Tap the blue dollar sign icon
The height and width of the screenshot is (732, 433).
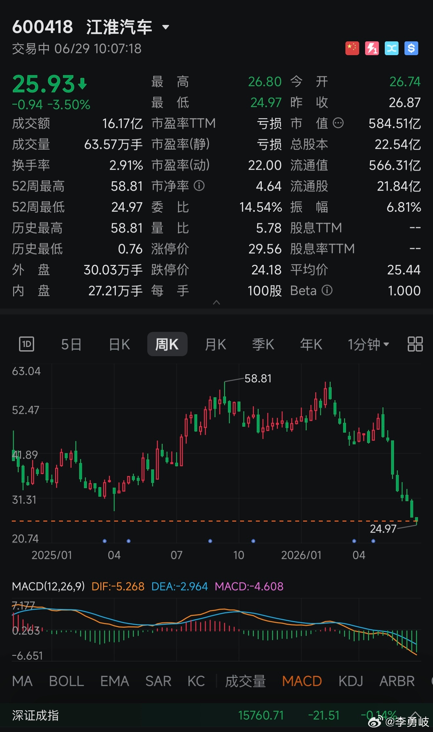(x=411, y=49)
